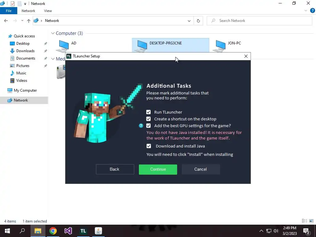Unpin Desktop using its pin icon

tap(46, 44)
